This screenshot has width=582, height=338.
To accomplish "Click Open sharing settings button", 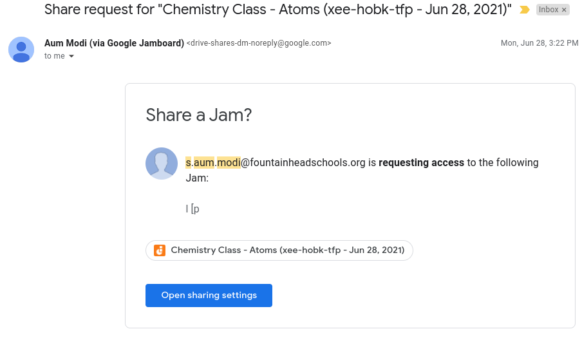I will [209, 296].
